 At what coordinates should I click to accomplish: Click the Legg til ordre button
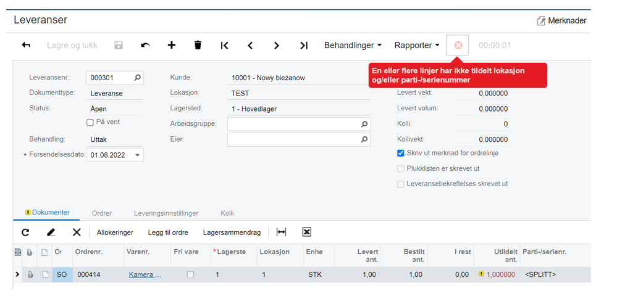168,232
